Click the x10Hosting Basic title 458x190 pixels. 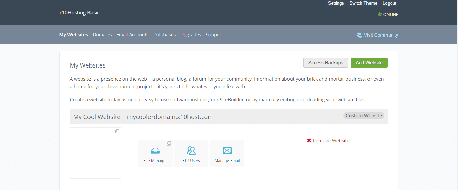(79, 13)
